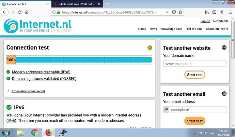
Task: Open Domain signatures validated (DNSSEC) link
Action: 44,78
